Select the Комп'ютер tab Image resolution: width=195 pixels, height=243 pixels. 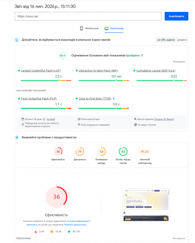click(114, 28)
